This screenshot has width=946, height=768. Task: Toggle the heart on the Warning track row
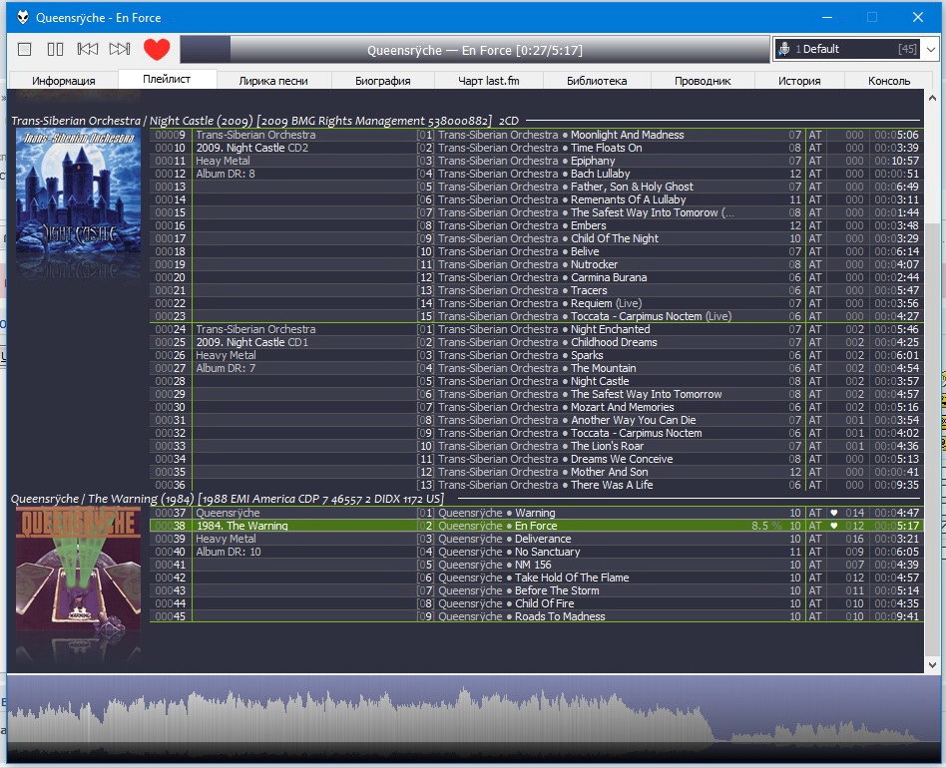click(x=834, y=513)
